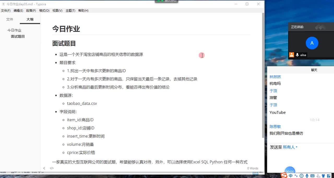Click the Sogou input method S logo

coord(284,176)
